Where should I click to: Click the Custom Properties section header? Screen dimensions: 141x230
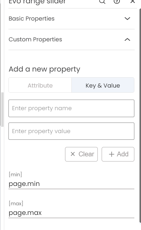click(x=71, y=40)
